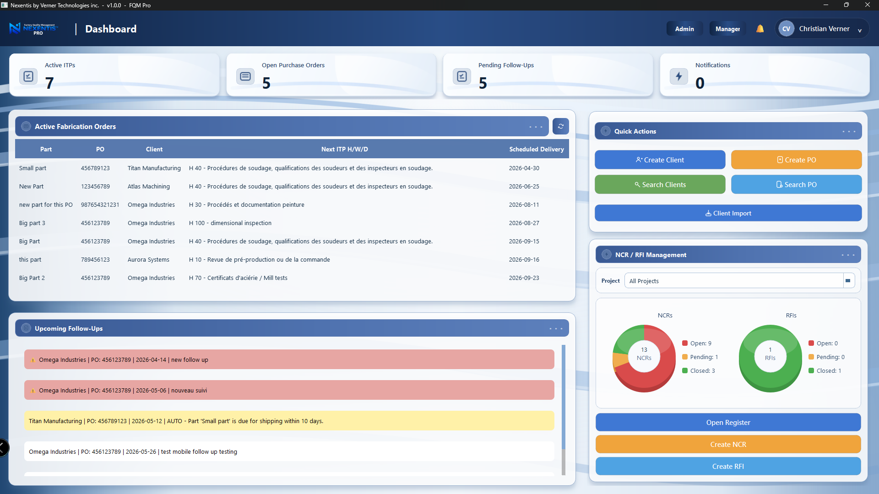This screenshot has height=494, width=879.
Task: Expand the Christian Verner user menu
Action: pyautogui.click(x=860, y=30)
